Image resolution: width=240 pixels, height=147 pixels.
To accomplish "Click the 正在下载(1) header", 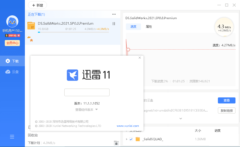I will 36,14.
